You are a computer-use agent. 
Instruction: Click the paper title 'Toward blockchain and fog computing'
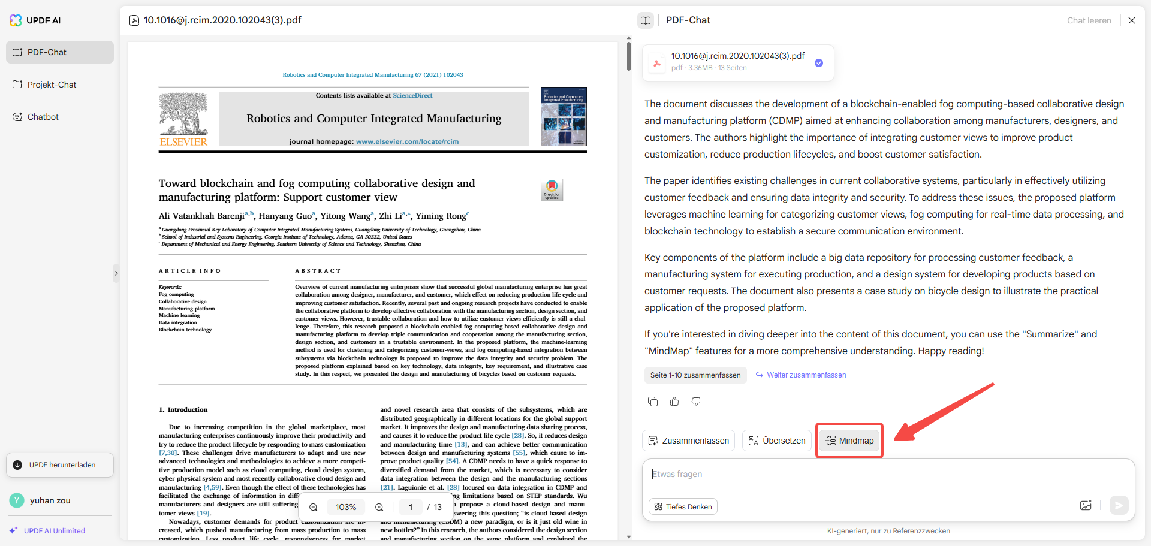pos(317,190)
